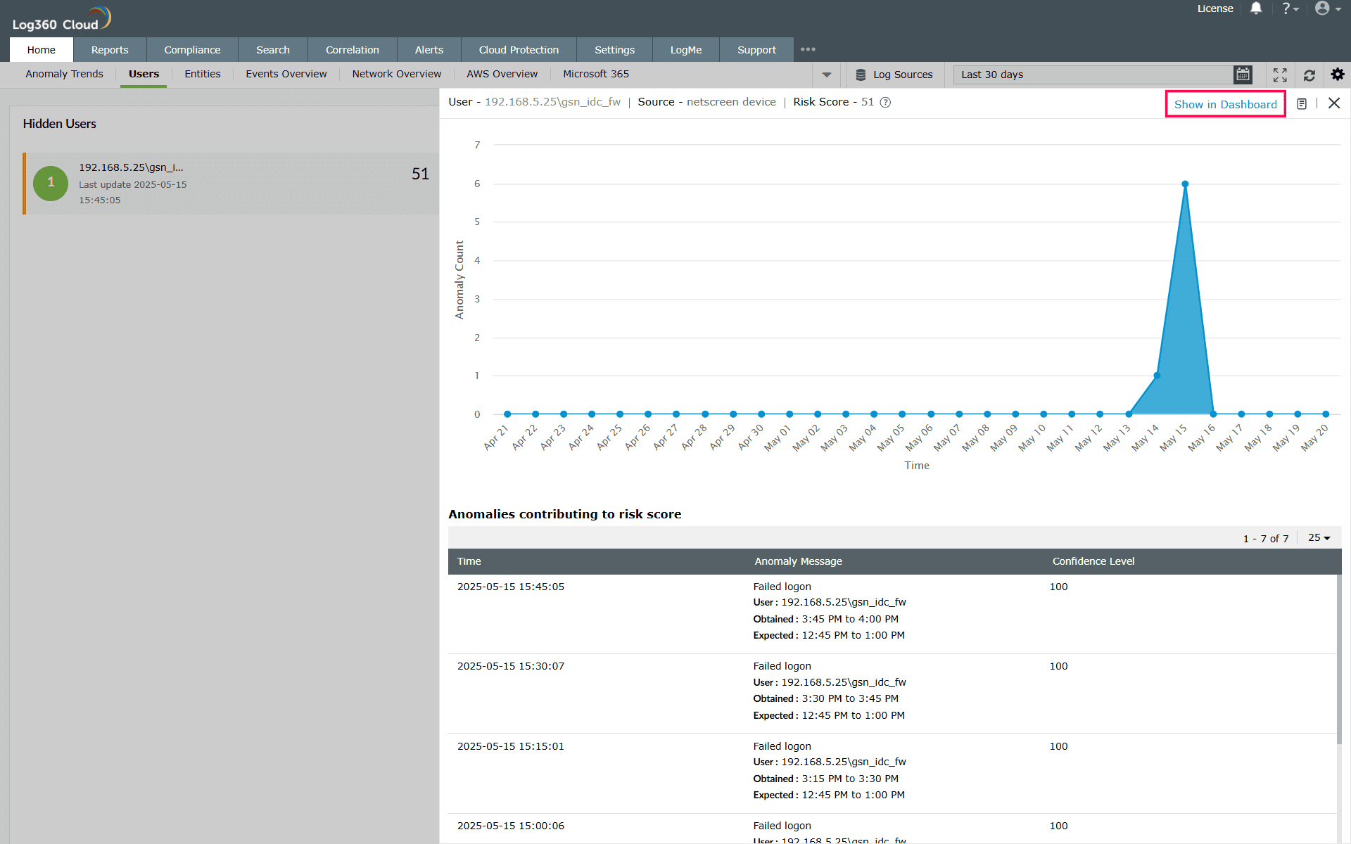Click the notifications bell icon
Screen dimensions: 1351x844
[1256, 8]
